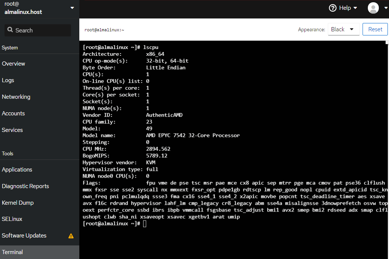
Task: Open the Help menu
Action: pos(343,8)
